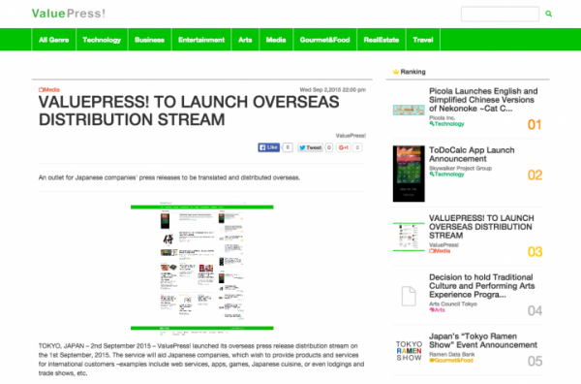Click the main article headline

(x=189, y=111)
